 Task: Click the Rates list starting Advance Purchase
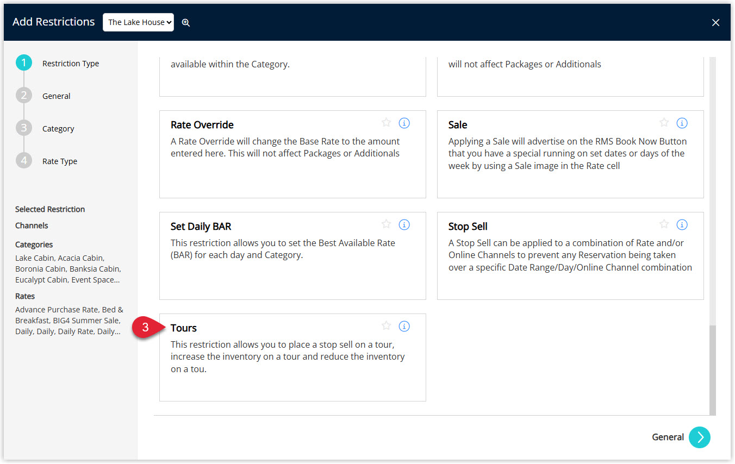[69, 321]
